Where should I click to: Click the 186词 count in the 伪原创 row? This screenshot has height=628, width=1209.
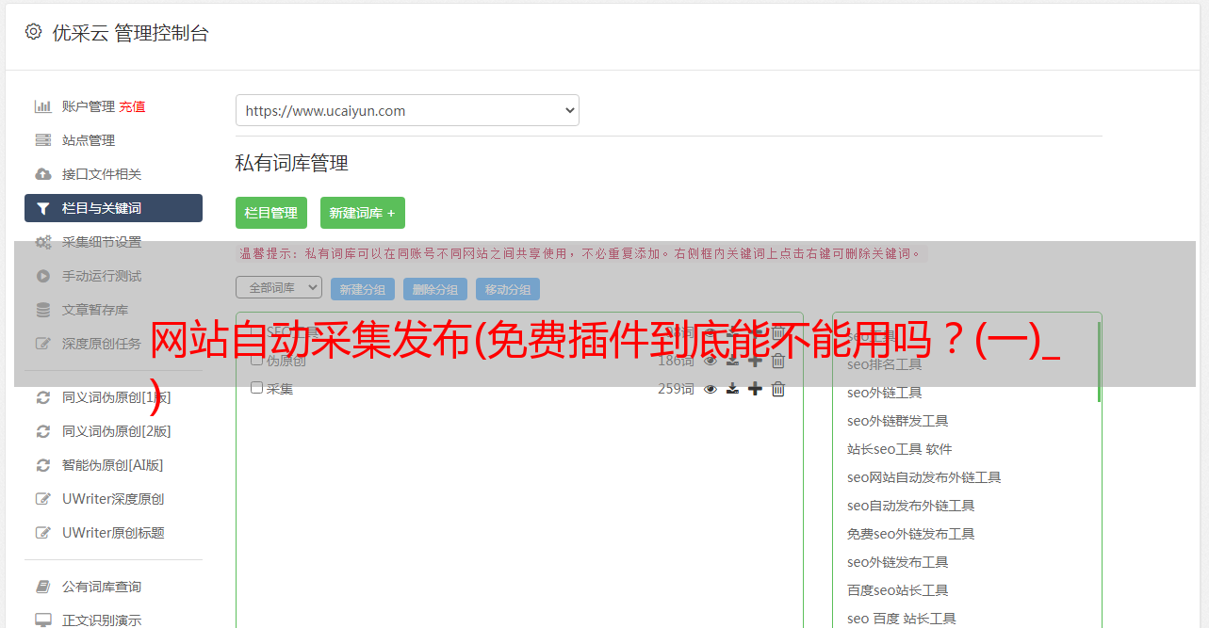point(676,361)
